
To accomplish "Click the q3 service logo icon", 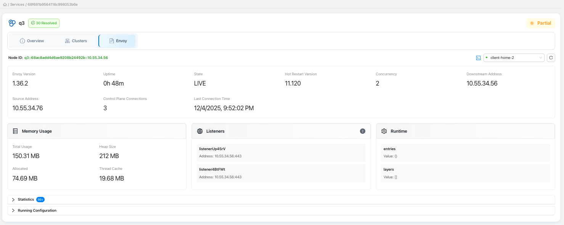I will [x=12, y=23].
